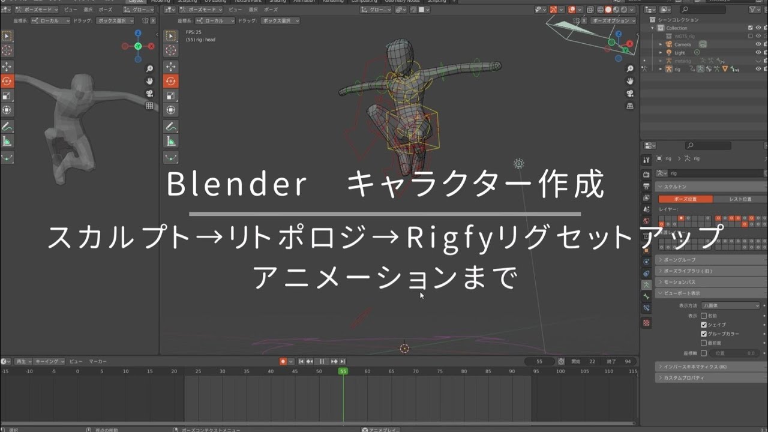Click the zoom magnifier in the right viewport

631,69
